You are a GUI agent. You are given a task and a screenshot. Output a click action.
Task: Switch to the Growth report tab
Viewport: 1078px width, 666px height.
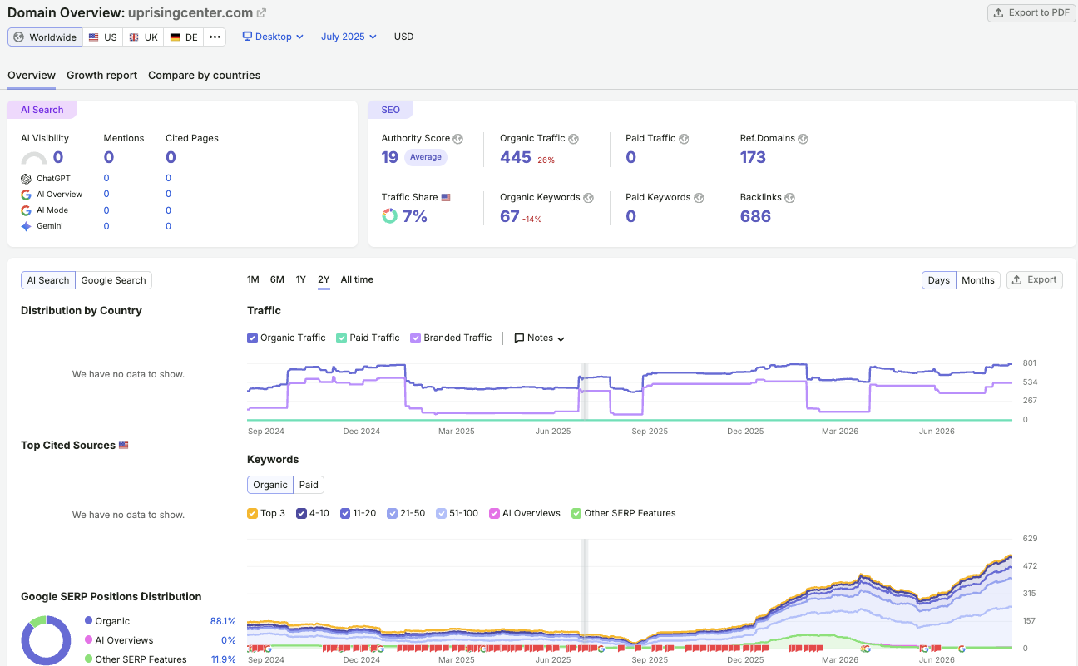102,76
